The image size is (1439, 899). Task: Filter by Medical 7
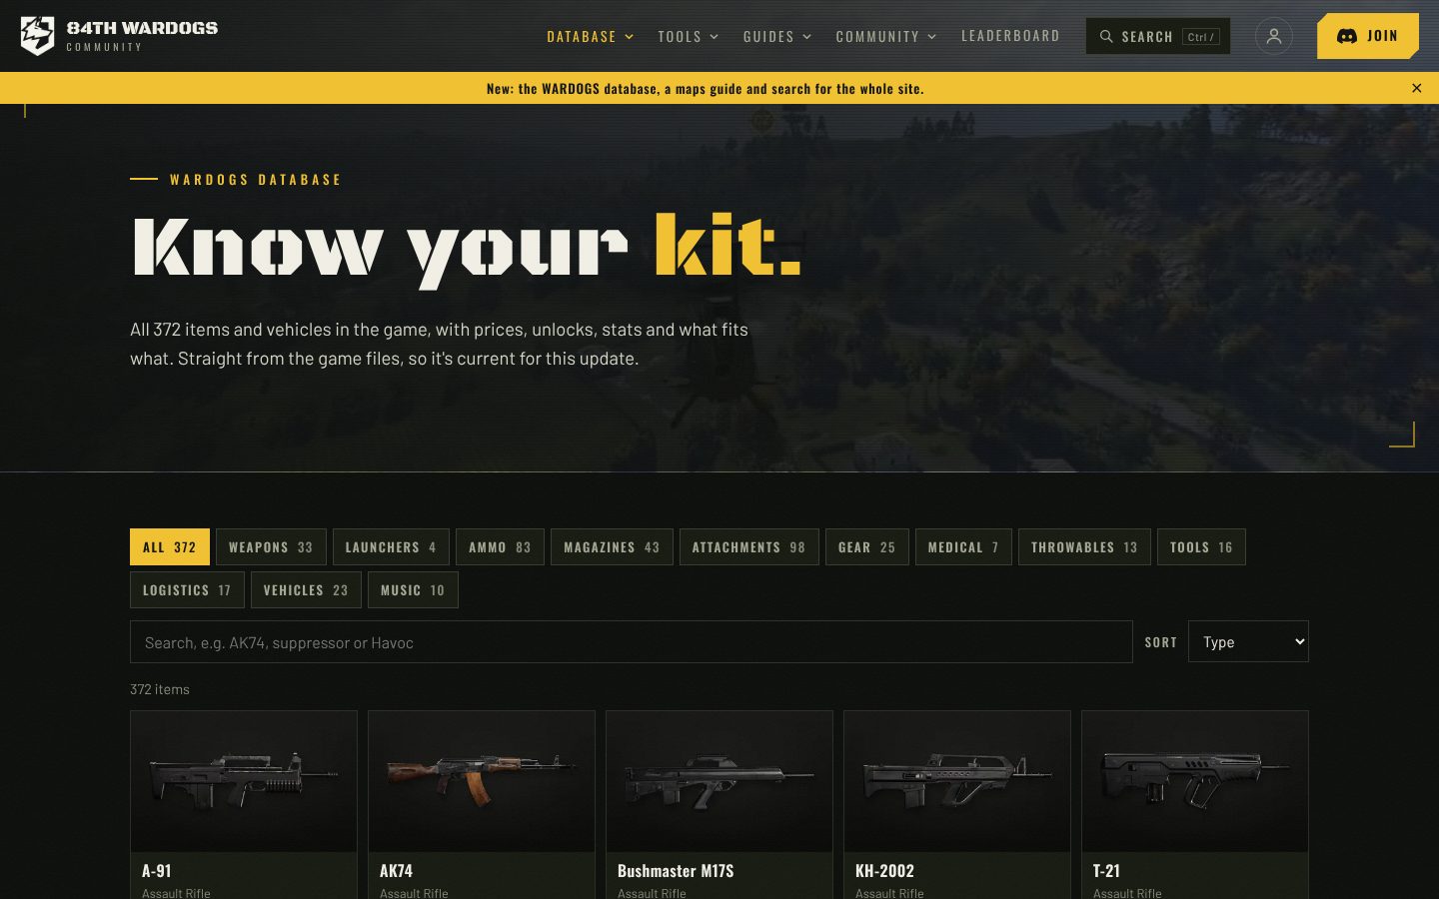pyautogui.click(x=963, y=546)
